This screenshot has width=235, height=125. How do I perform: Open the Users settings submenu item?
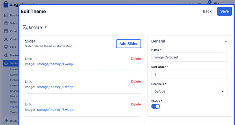click(14, 96)
